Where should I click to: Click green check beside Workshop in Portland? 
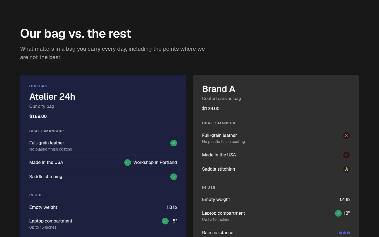[x=128, y=163]
